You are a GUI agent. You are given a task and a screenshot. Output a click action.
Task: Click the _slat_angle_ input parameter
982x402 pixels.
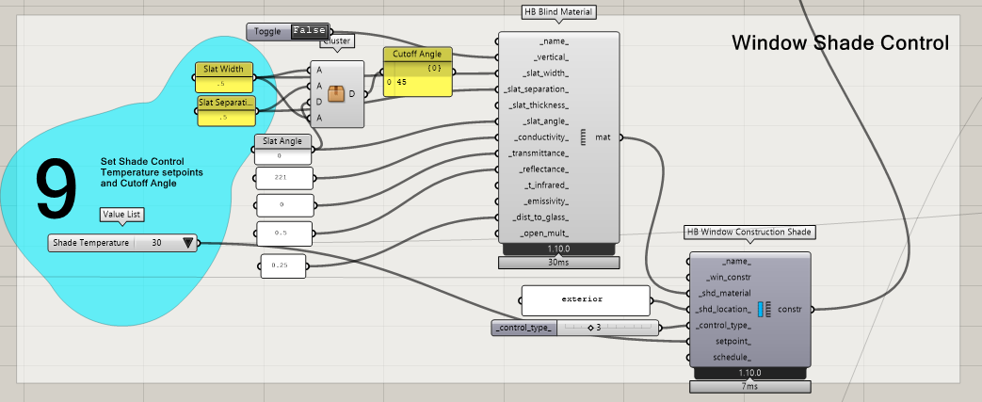tap(547, 121)
